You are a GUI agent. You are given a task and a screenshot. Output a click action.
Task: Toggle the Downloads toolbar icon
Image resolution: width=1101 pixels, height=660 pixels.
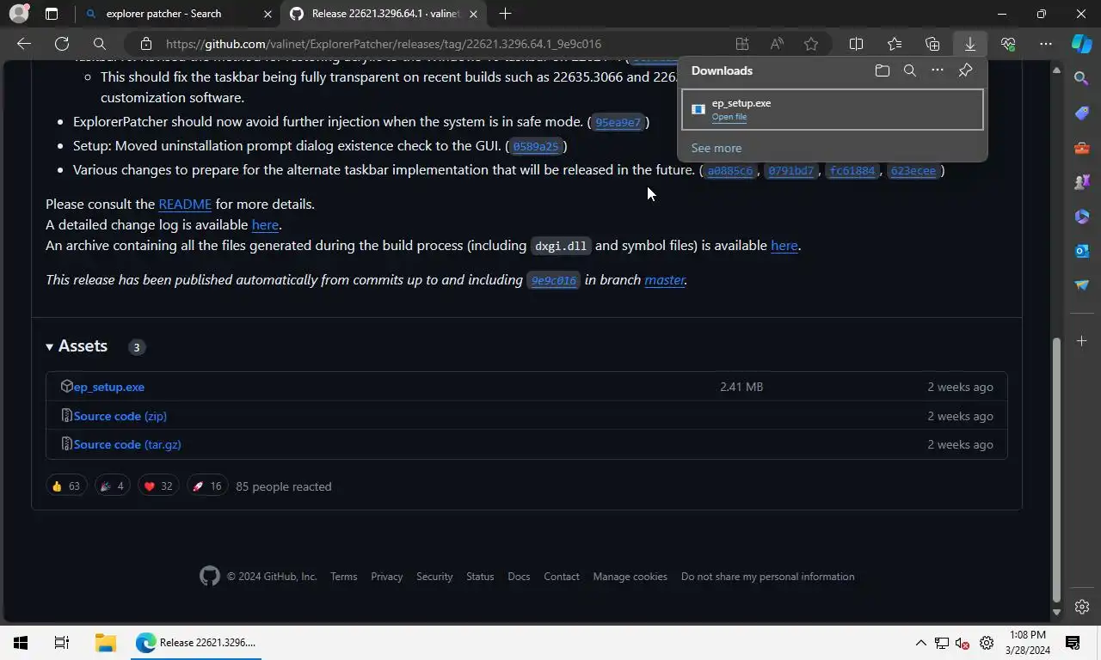pyautogui.click(x=970, y=44)
